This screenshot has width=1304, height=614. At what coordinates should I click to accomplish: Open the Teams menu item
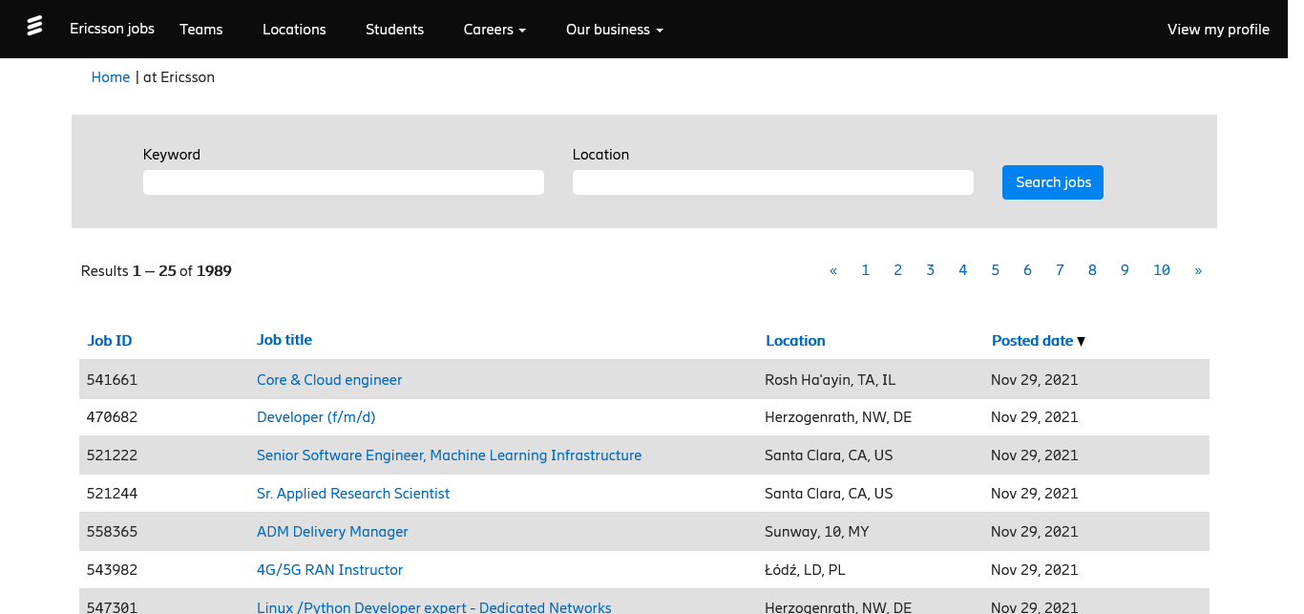(x=201, y=30)
